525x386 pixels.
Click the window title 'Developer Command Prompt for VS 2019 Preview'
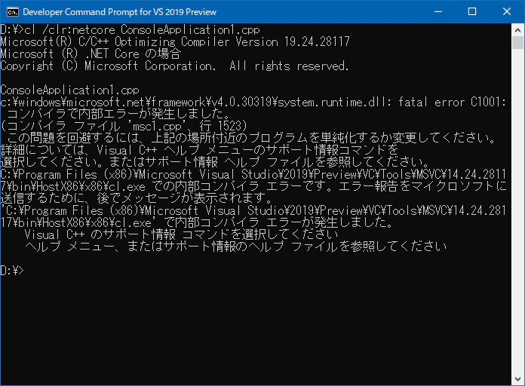pos(119,12)
